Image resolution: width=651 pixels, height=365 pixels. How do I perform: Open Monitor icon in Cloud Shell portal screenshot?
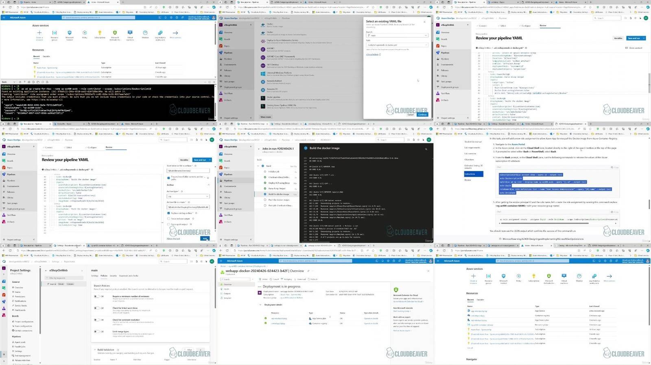145,33
